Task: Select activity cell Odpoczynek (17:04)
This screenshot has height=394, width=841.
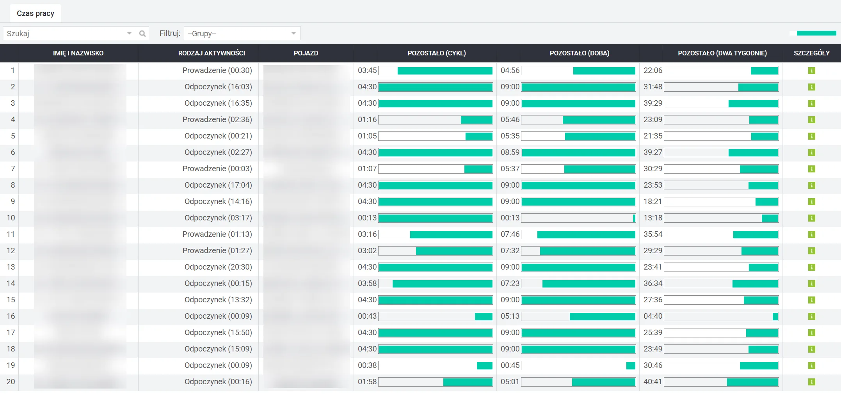Action: [x=218, y=185]
